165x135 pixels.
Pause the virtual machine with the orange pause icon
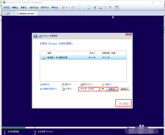63,8
